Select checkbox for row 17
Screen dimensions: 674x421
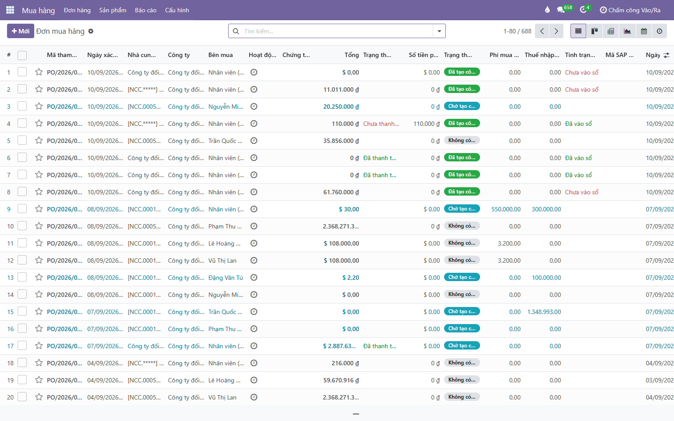click(22, 346)
